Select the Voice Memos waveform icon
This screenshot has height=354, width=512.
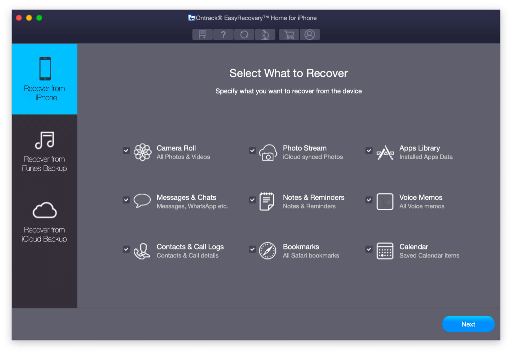tap(385, 201)
